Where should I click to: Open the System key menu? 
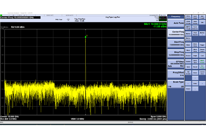188,62
